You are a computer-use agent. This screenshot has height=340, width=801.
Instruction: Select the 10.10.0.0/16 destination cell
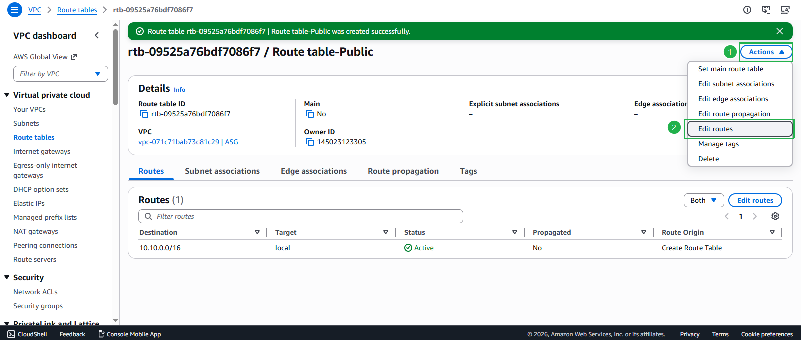(x=160, y=248)
